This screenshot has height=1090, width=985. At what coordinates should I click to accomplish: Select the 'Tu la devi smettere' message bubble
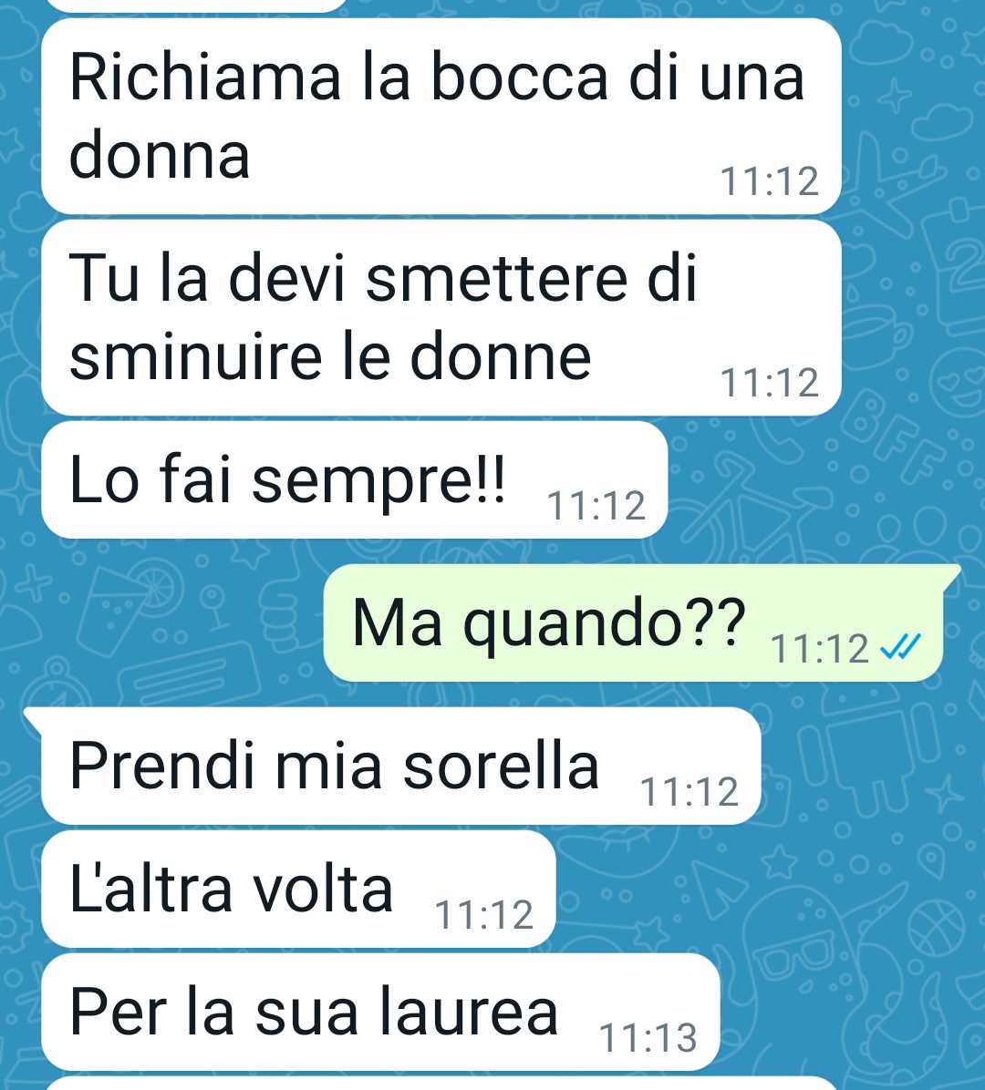coord(441,318)
